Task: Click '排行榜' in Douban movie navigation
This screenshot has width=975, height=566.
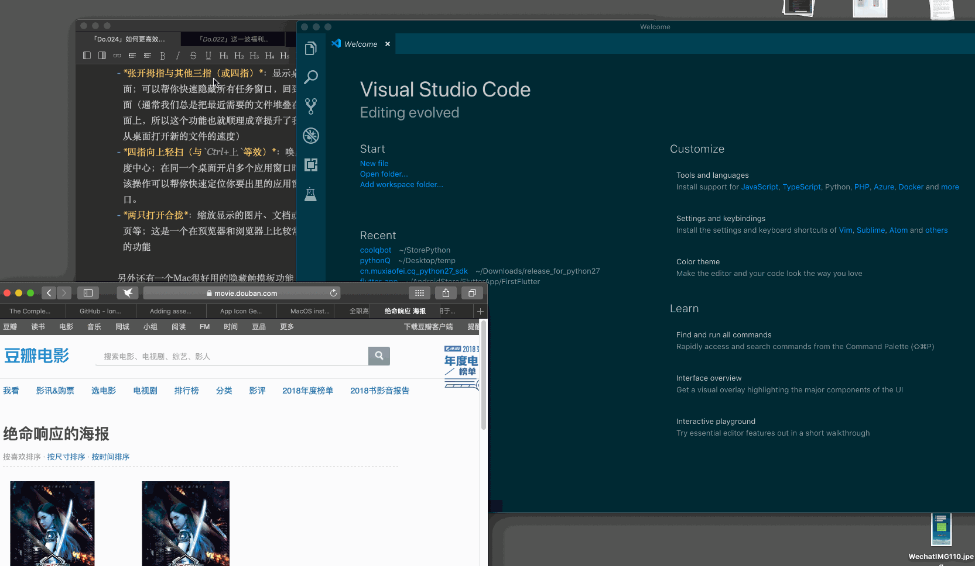Action: (186, 391)
